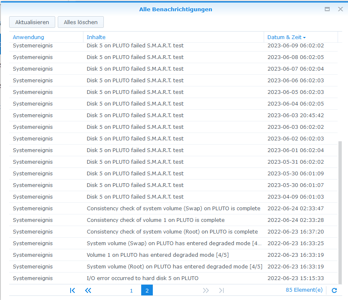
Task: Click the next page double-arrow icon
Action: (206, 290)
